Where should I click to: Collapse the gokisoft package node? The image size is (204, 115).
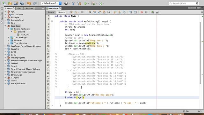12,32
